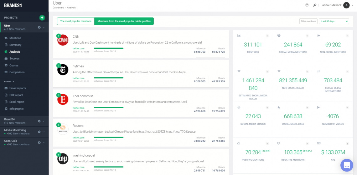Screen dimensions: 357x175
Task: Open Uber project settings gear
Action: [x=39, y=27]
